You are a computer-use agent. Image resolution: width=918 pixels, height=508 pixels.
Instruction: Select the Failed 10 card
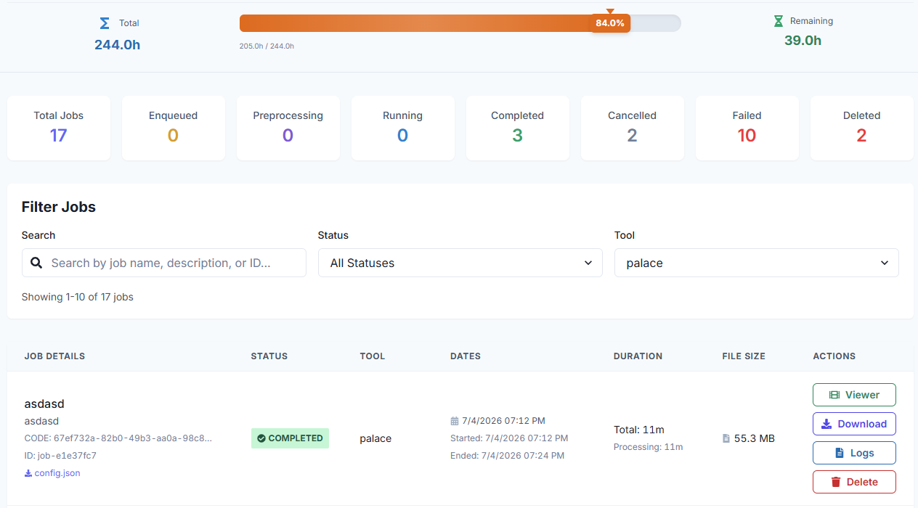coord(747,128)
